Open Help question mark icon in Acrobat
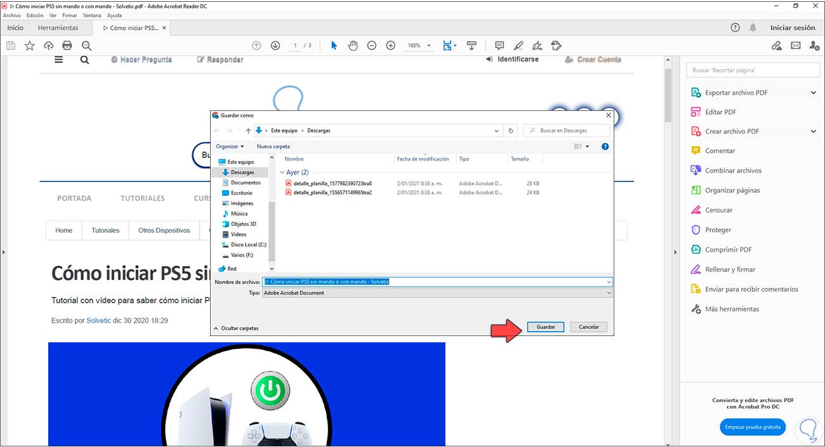This screenshot has width=825, height=447. tap(735, 27)
